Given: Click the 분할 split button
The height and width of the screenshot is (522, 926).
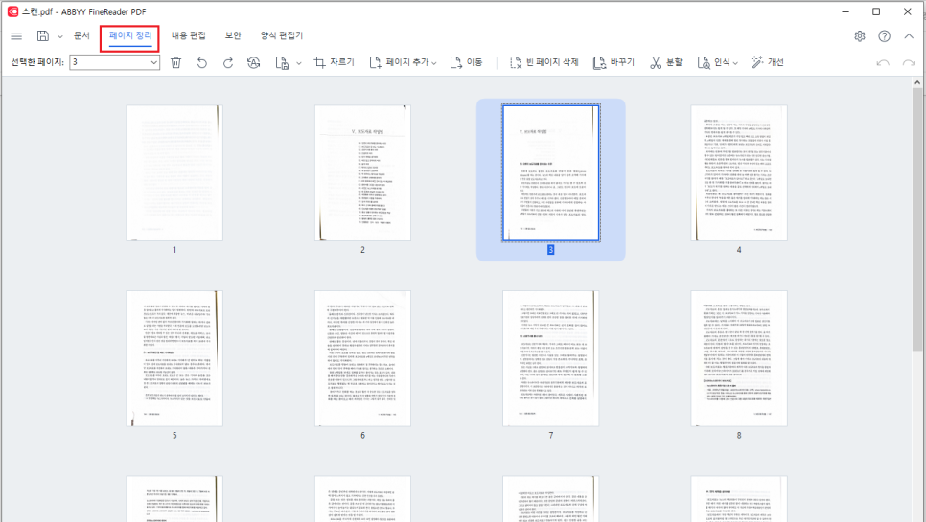Looking at the screenshot, I should [x=666, y=62].
